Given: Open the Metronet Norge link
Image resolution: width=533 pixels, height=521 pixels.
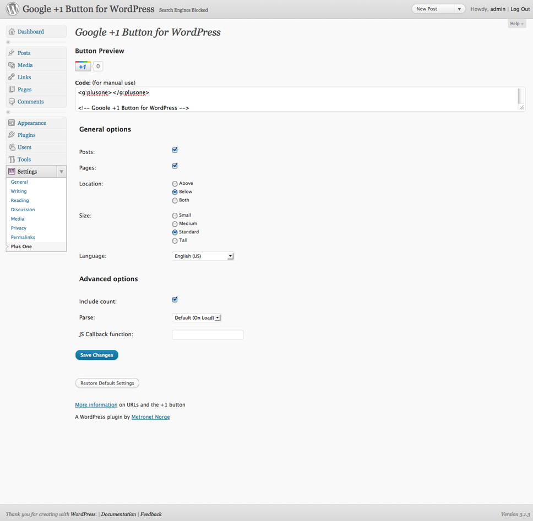Looking at the screenshot, I should 150,417.
